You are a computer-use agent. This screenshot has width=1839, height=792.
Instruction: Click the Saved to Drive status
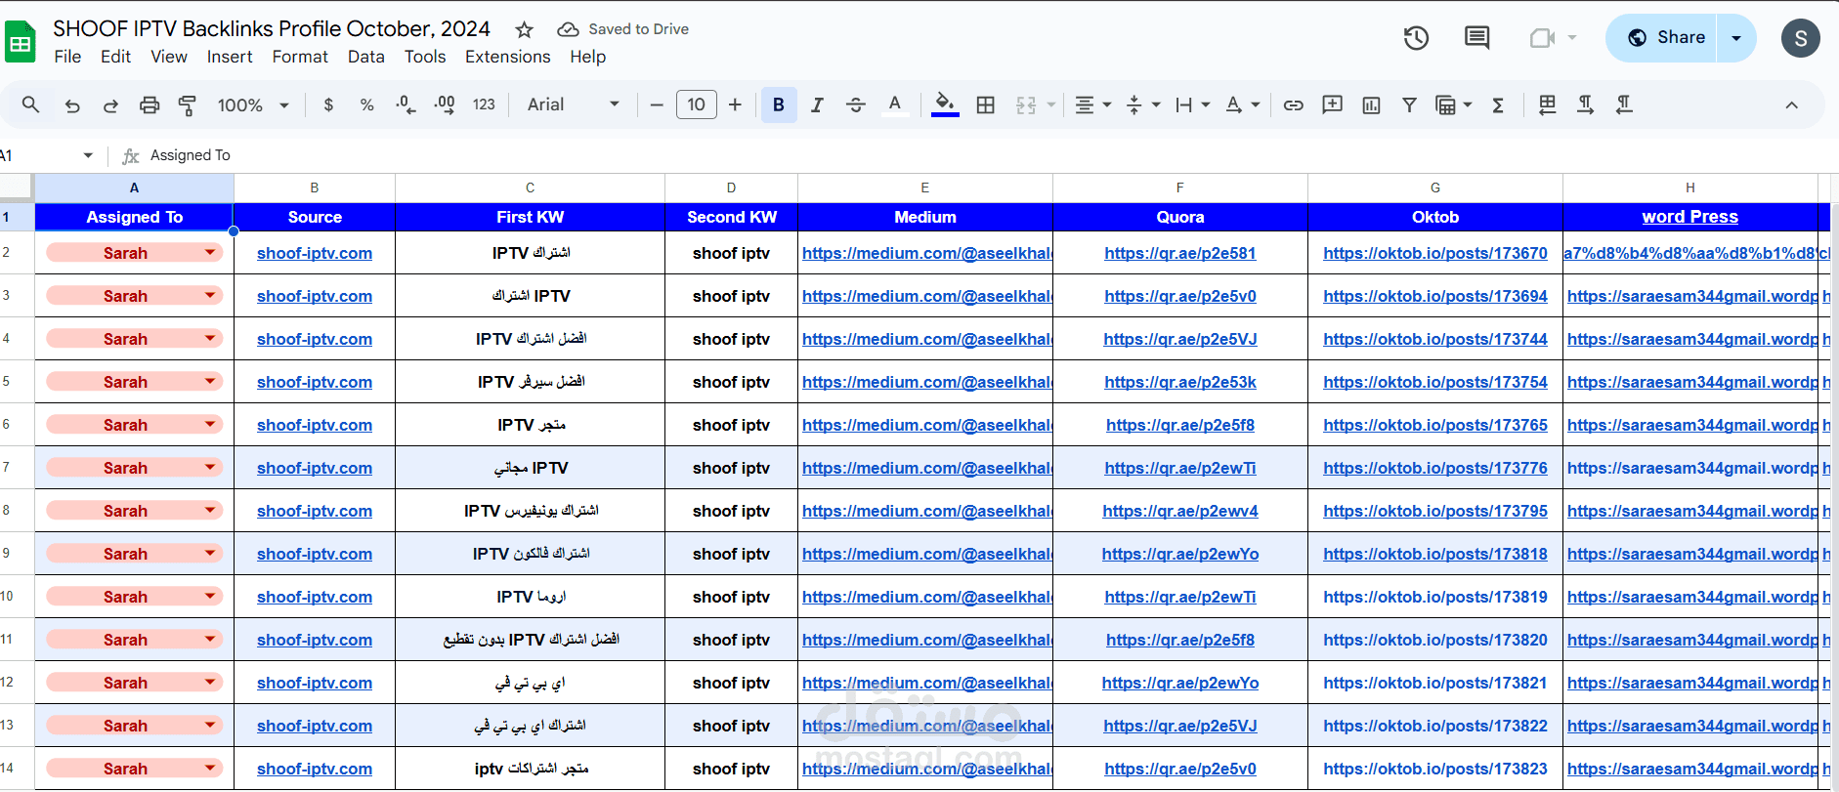coord(623,29)
